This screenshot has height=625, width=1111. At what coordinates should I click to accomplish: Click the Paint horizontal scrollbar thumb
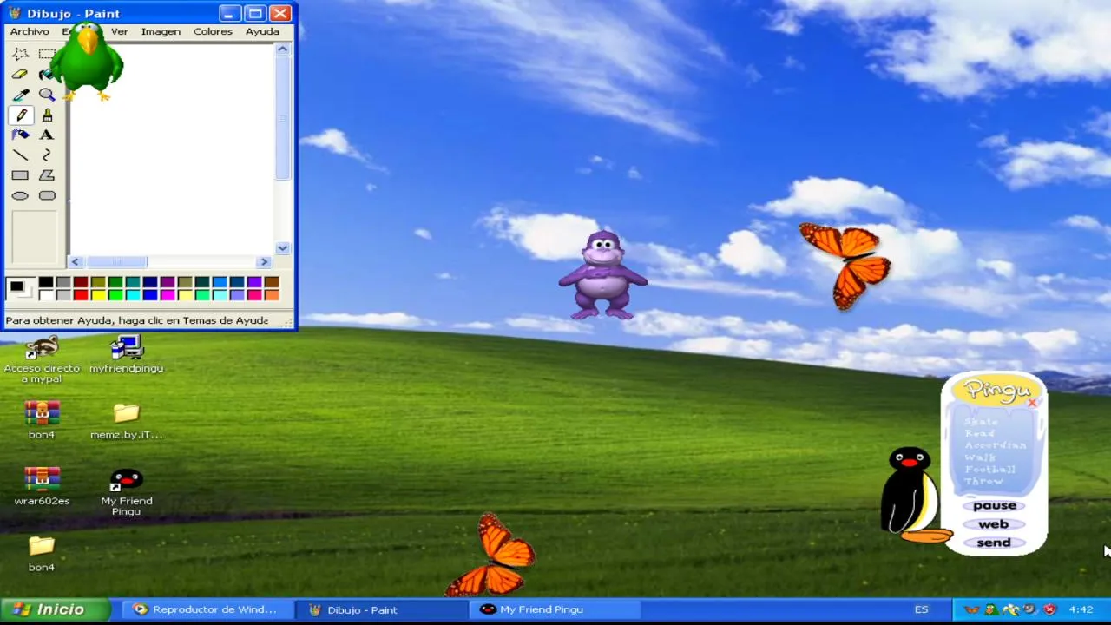point(115,261)
